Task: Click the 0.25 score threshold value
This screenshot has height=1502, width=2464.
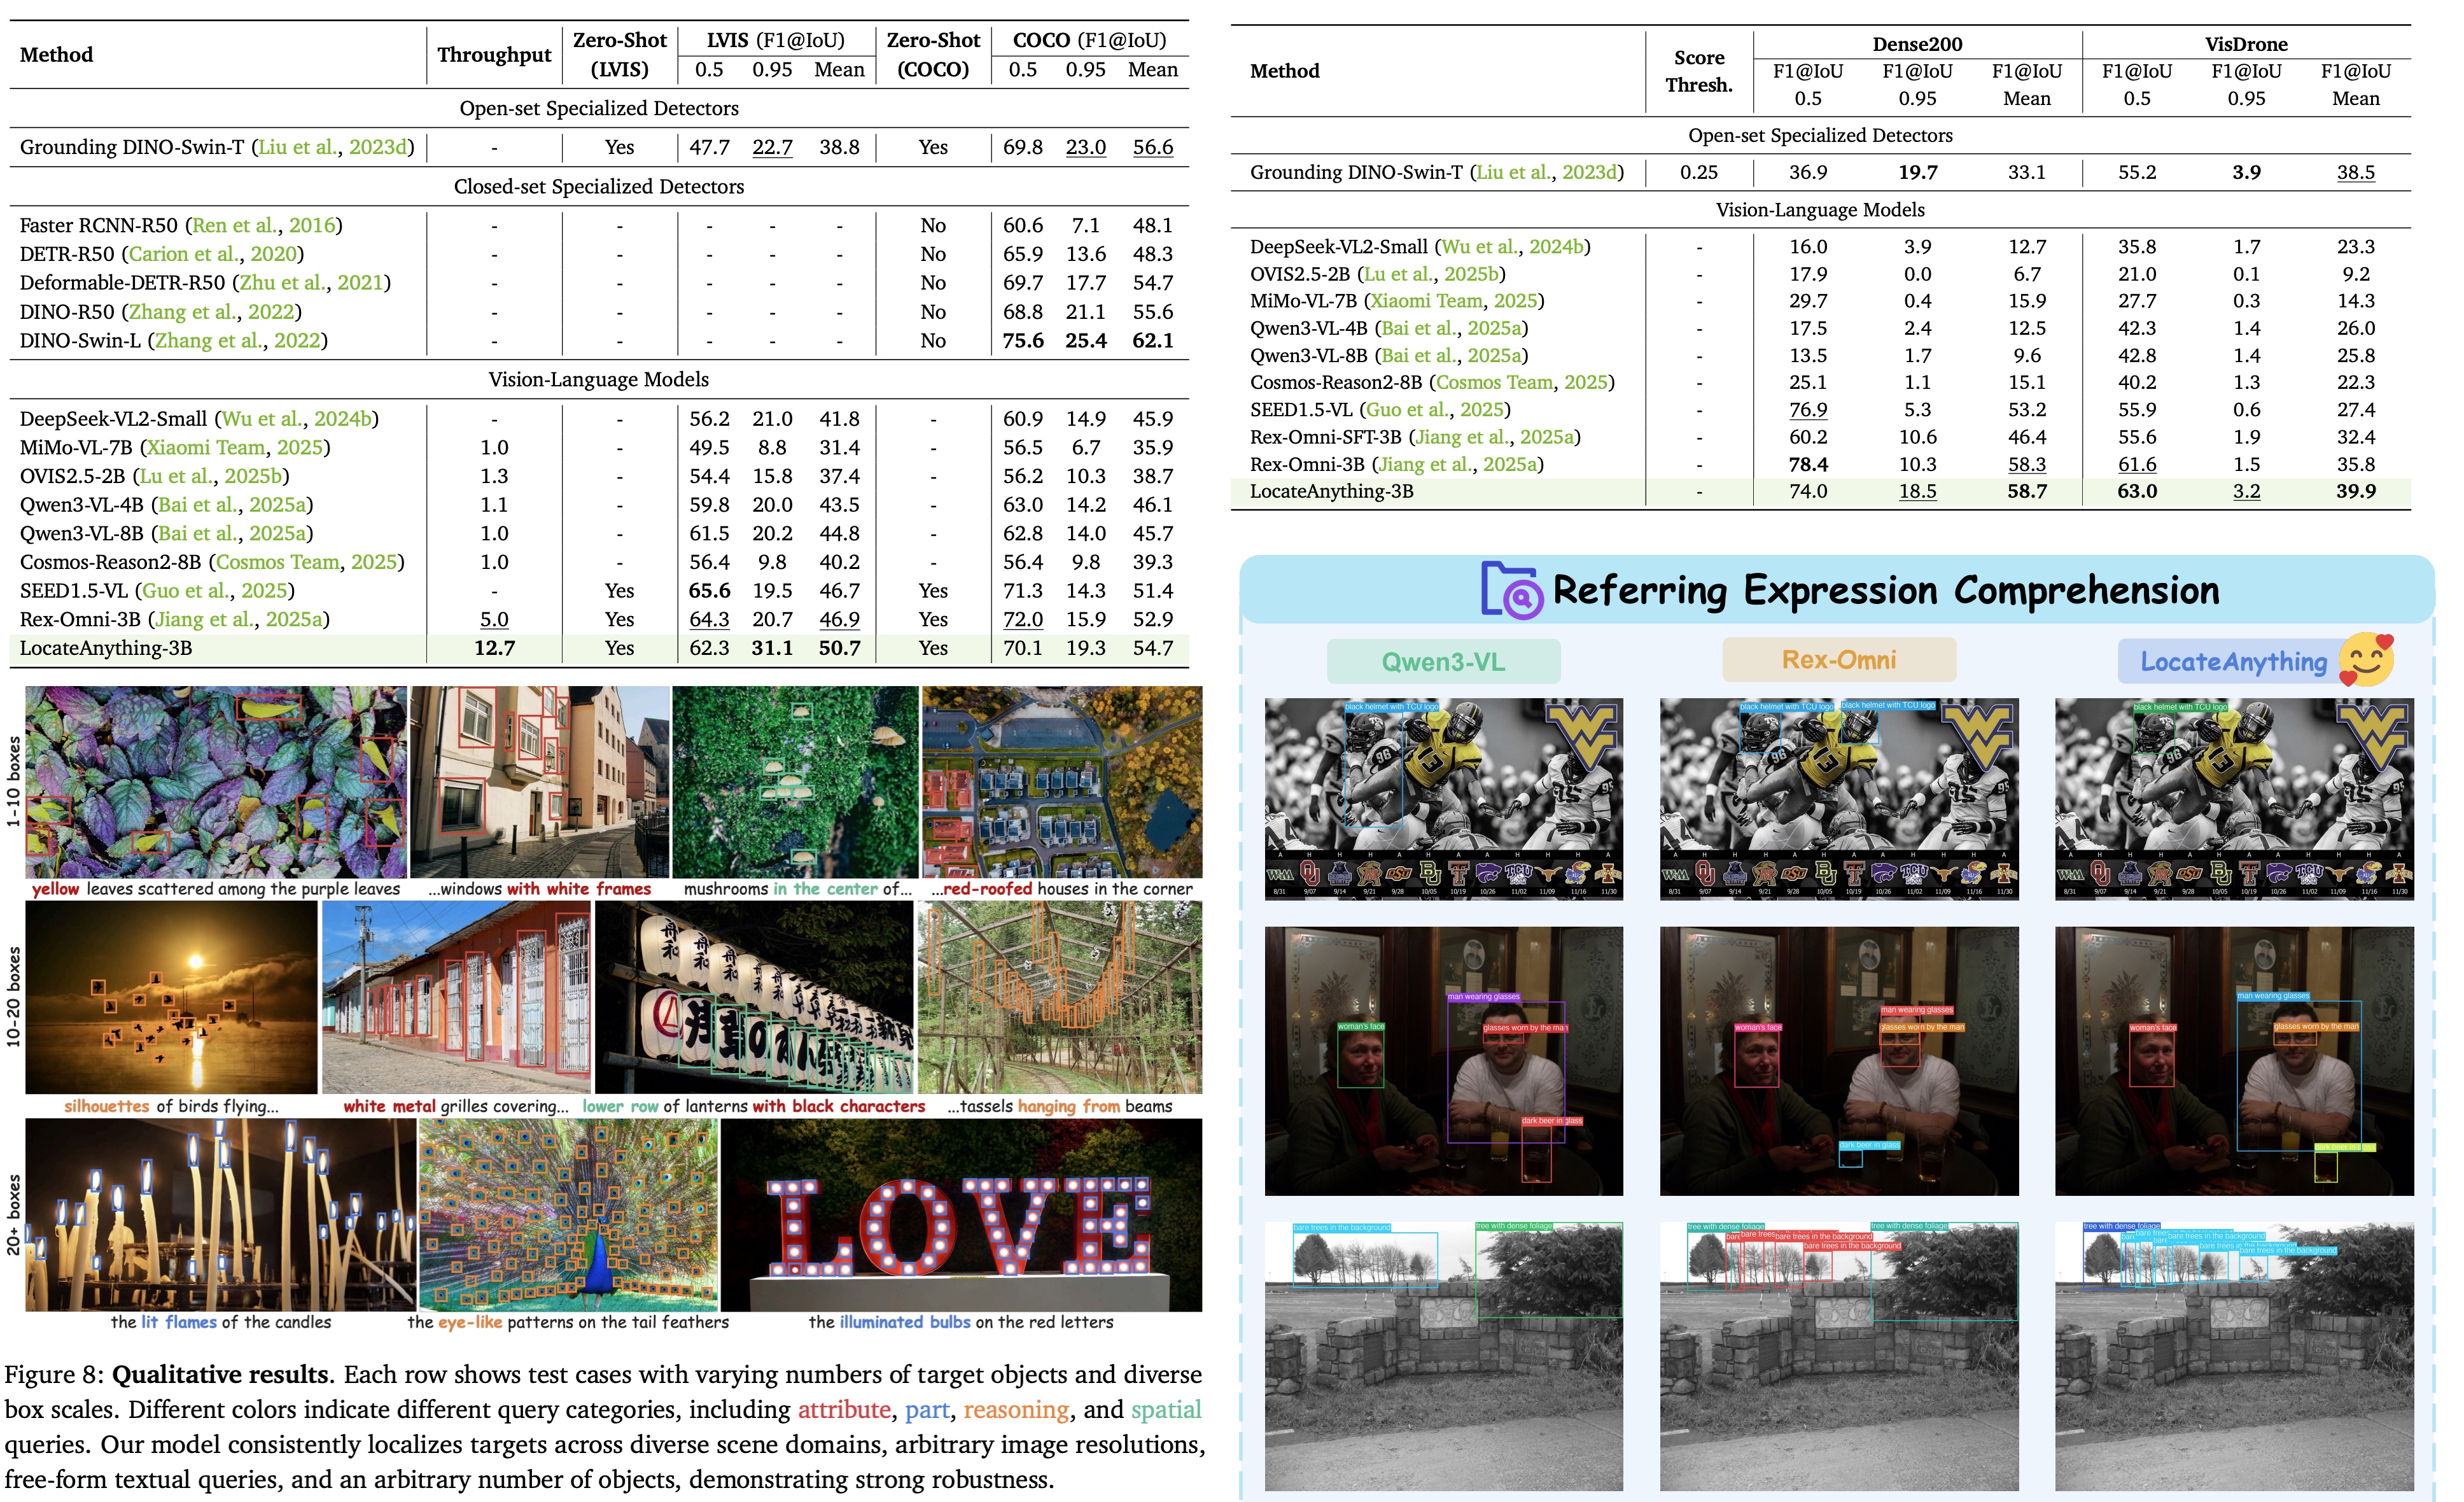Action: point(1699,172)
